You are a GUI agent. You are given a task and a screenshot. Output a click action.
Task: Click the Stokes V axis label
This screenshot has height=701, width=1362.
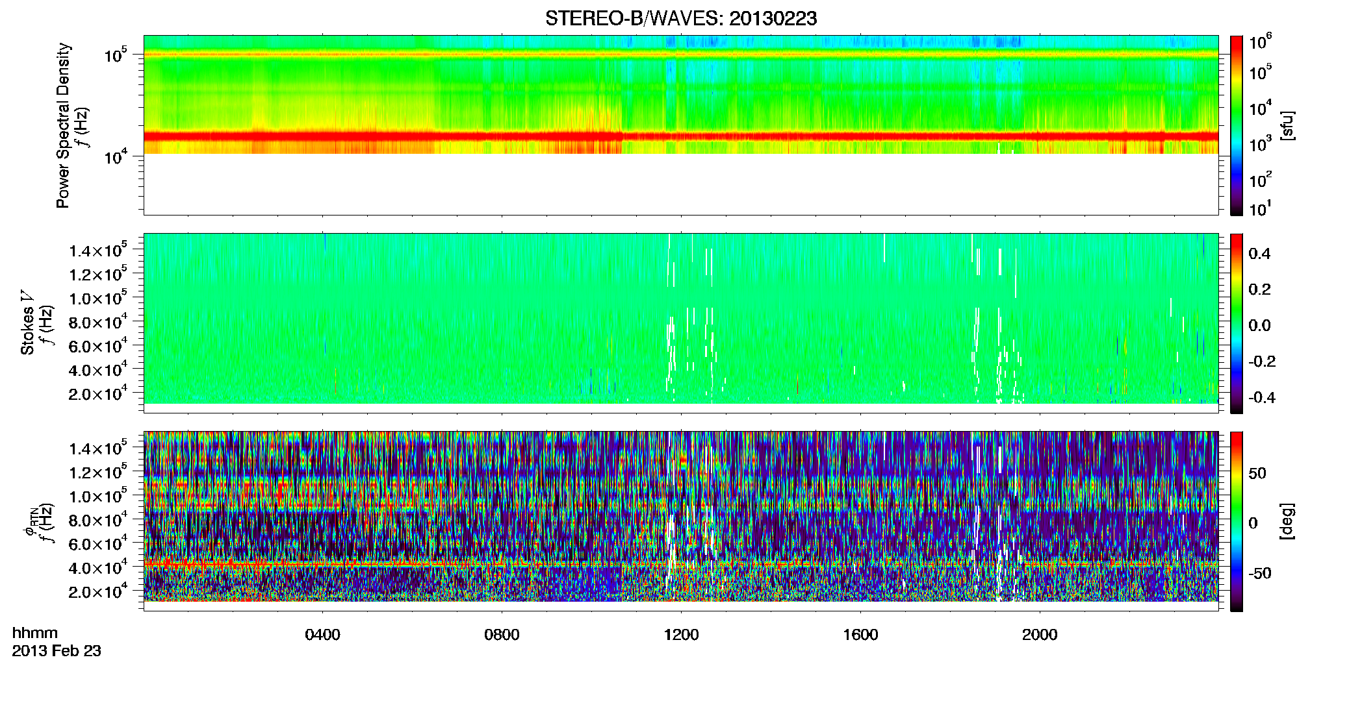click(27, 323)
